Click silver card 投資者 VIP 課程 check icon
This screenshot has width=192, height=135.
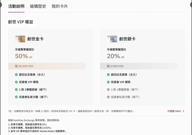[108, 82]
